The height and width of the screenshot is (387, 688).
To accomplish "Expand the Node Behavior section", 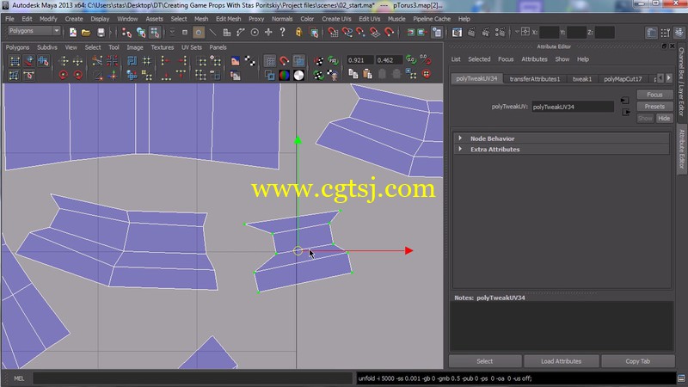I will [460, 138].
